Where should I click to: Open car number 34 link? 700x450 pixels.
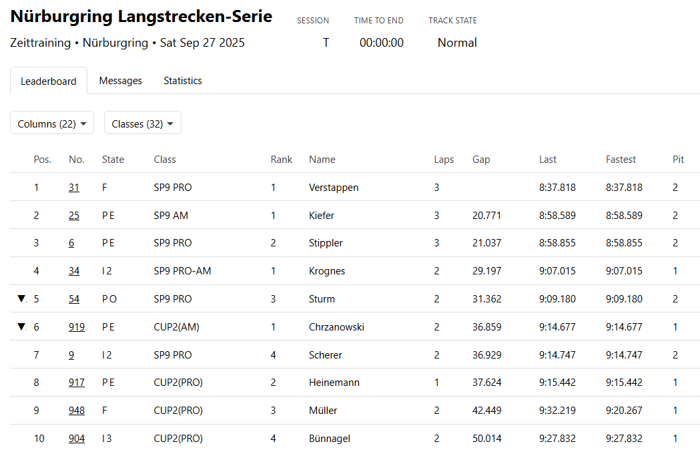[x=74, y=271]
